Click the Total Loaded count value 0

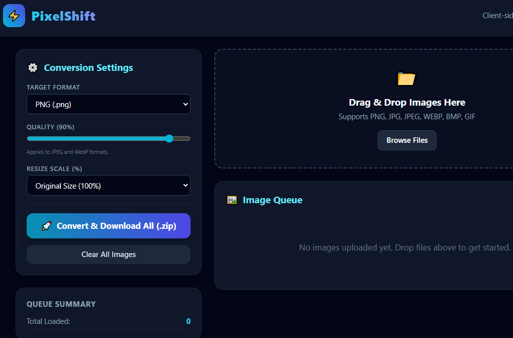[x=189, y=321]
